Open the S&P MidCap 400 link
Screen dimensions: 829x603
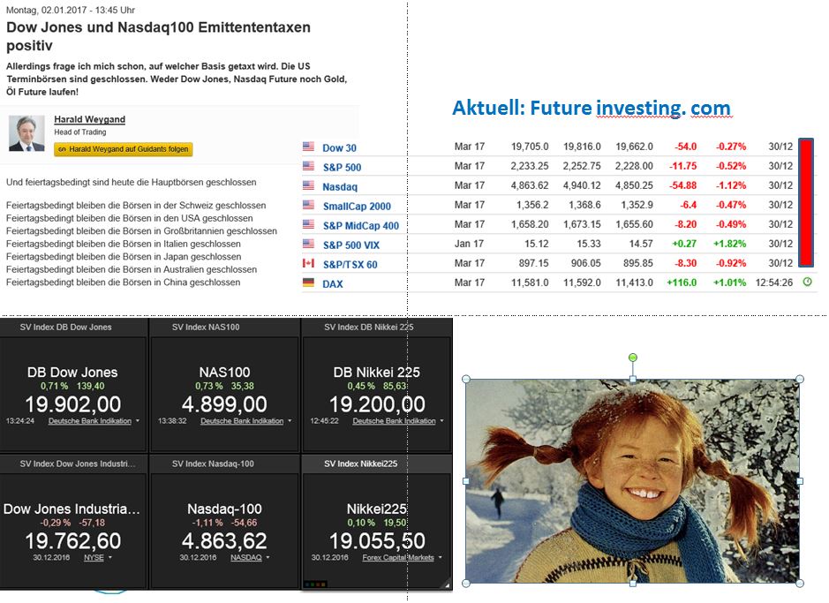point(360,225)
